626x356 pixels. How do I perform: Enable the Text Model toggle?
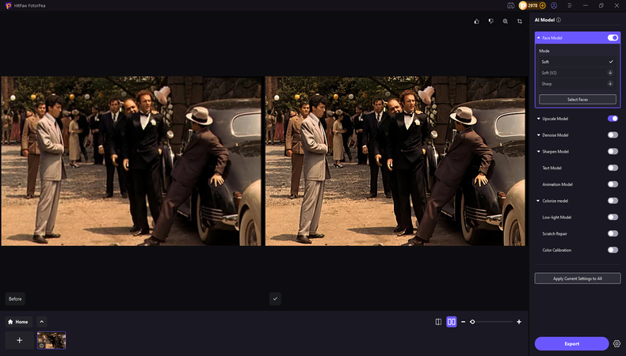pyautogui.click(x=613, y=168)
